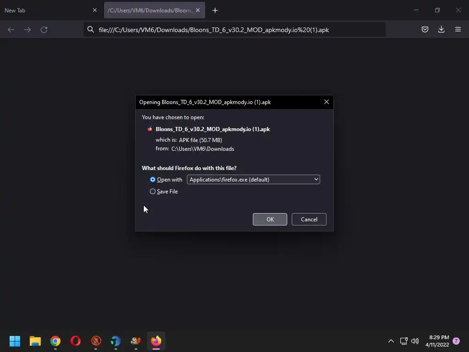Open Google Chrome from taskbar
This screenshot has width=469, height=352.
pyautogui.click(x=55, y=341)
